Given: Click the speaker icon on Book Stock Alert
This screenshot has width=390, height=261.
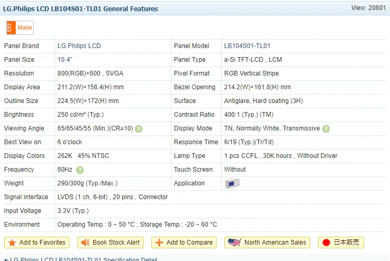Looking at the screenshot, I should (85, 243).
